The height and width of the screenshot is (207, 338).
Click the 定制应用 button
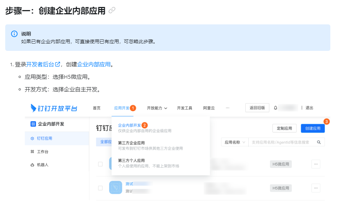point(285,128)
